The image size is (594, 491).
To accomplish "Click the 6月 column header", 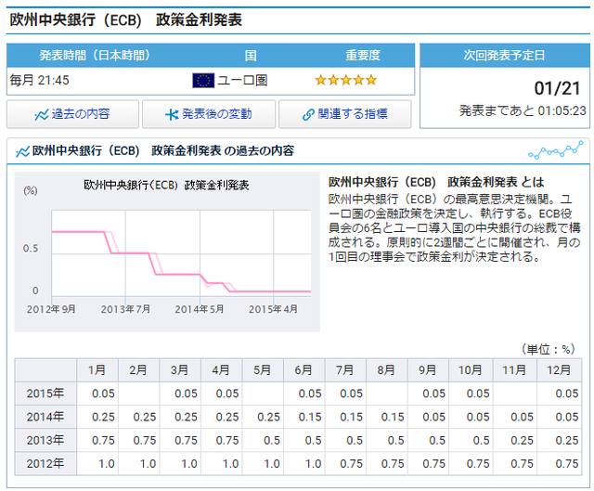I will click(303, 370).
